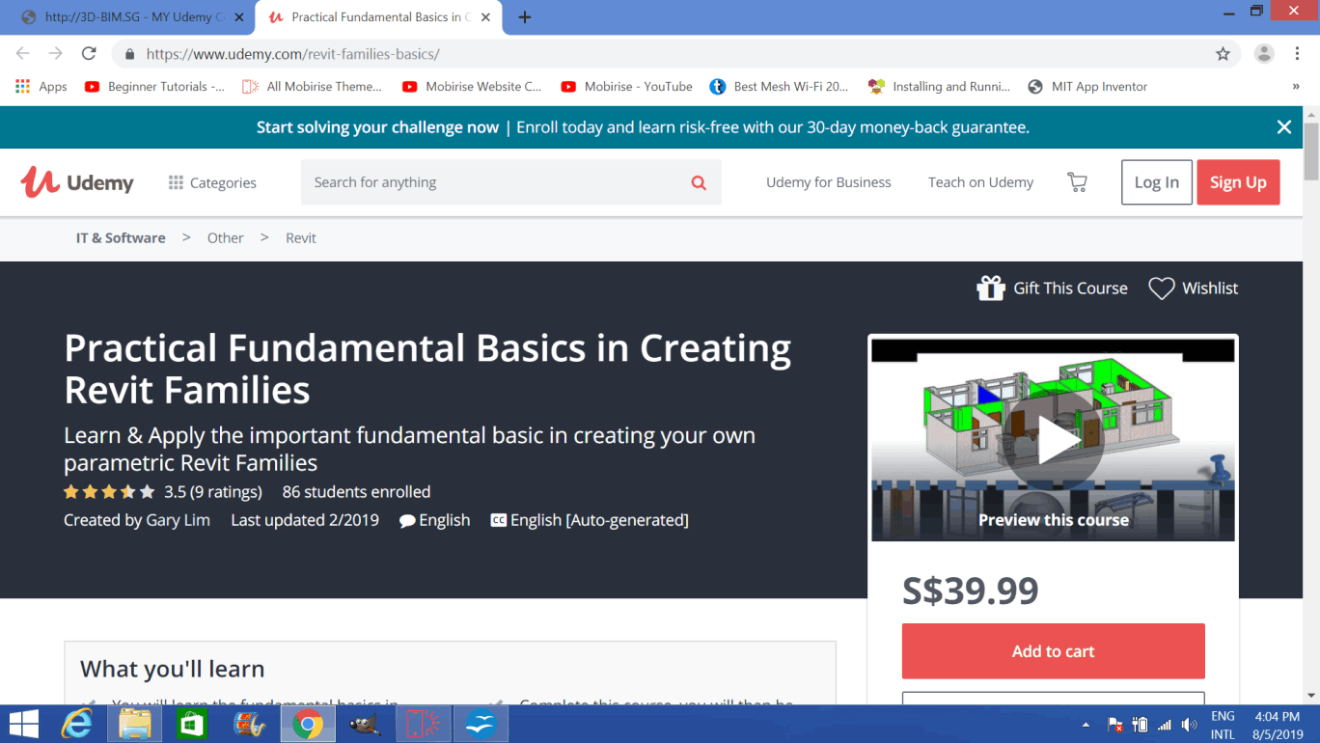Dismiss the promotional banner

click(x=1284, y=127)
